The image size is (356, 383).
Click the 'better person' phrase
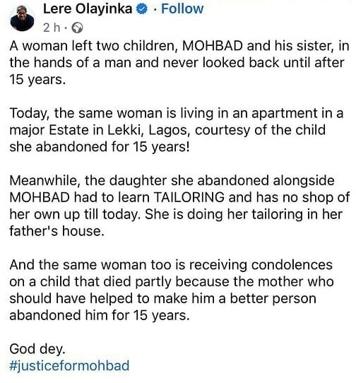(273, 299)
